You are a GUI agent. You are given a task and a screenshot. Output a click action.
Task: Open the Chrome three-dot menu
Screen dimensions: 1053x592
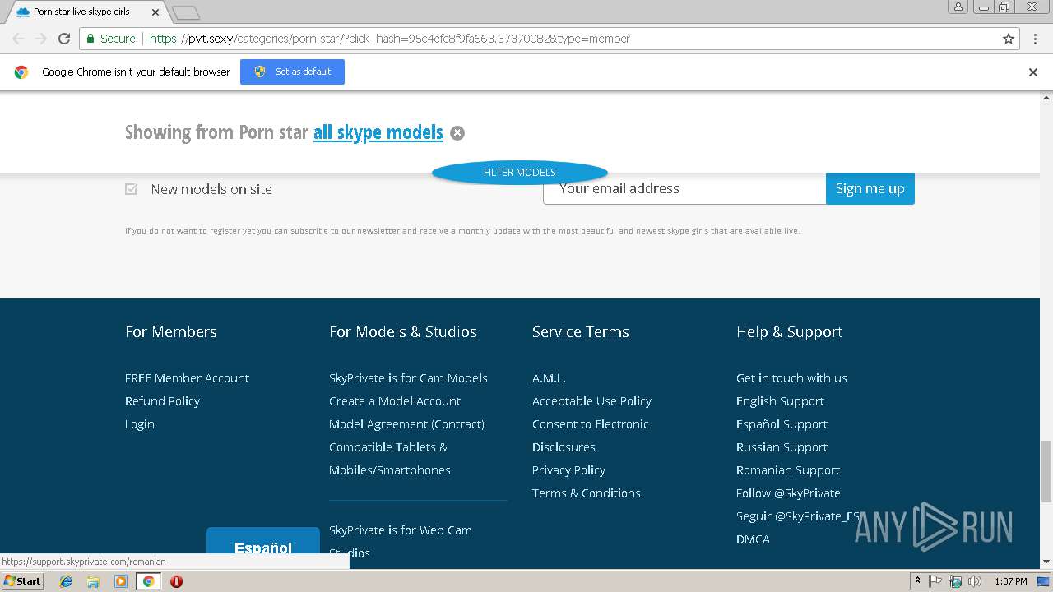click(x=1033, y=39)
